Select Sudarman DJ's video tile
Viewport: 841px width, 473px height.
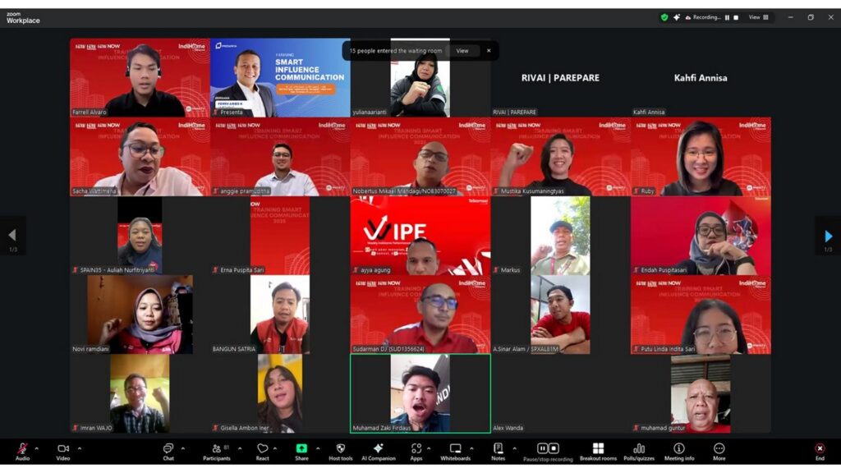pyautogui.click(x=420, y=315)
